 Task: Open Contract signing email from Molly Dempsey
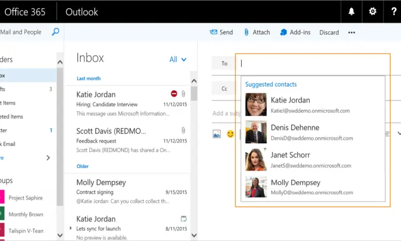pyautogui.click(x=128, y=192)
